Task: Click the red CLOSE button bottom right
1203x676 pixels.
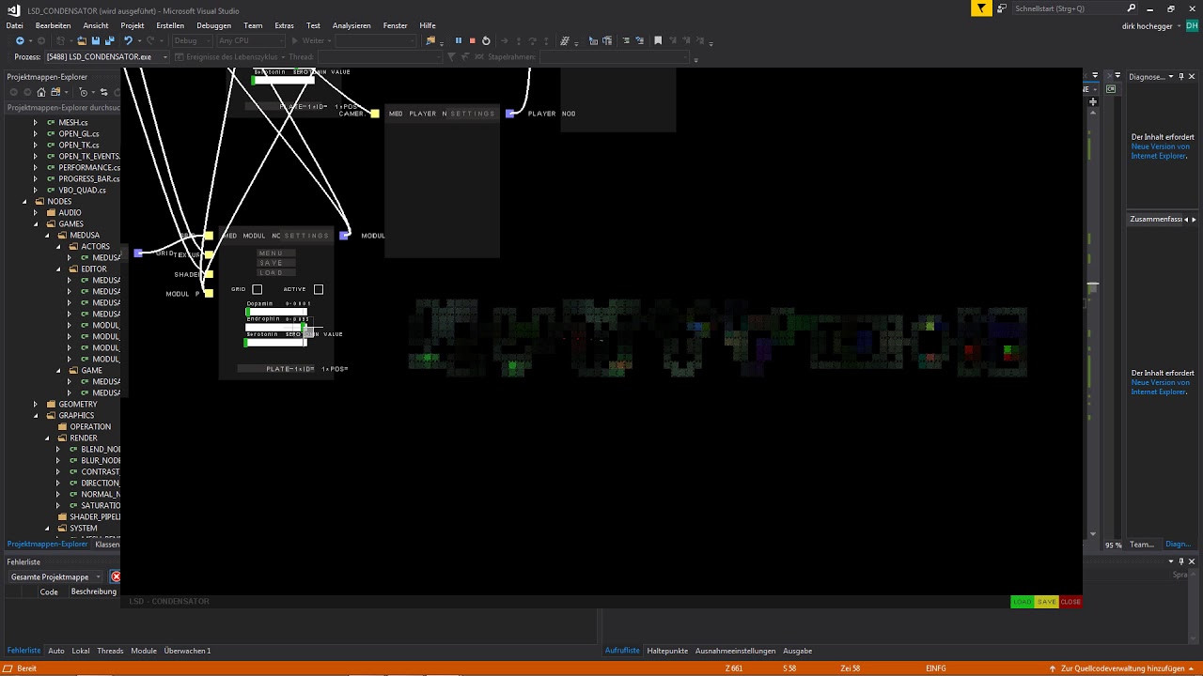Action: click(x=1070, y=602)
